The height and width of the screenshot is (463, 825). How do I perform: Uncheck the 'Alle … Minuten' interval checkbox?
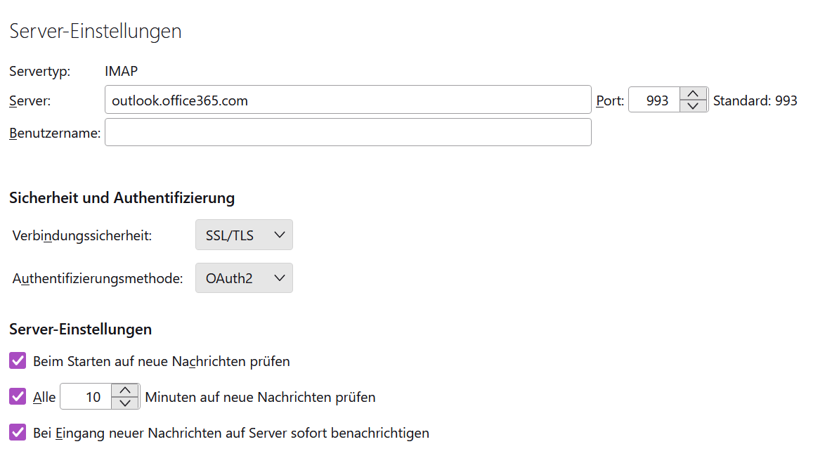(x=18, y=397)
